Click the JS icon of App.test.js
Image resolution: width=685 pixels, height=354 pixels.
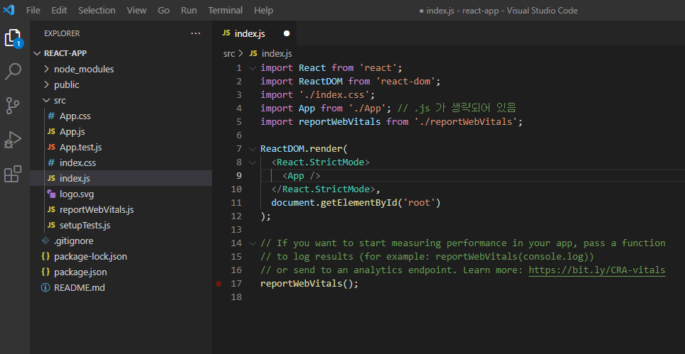(51, 148)
